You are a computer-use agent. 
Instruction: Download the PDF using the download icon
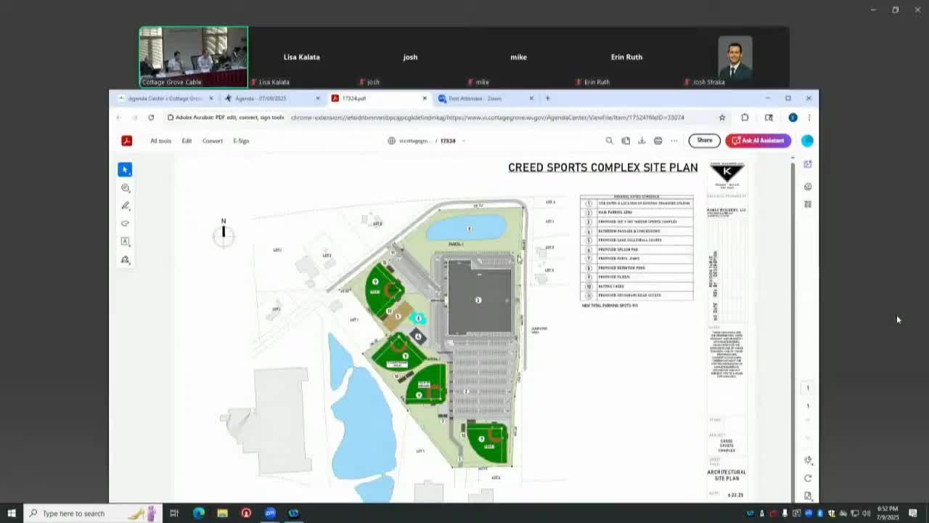click(x=642, y=141)
